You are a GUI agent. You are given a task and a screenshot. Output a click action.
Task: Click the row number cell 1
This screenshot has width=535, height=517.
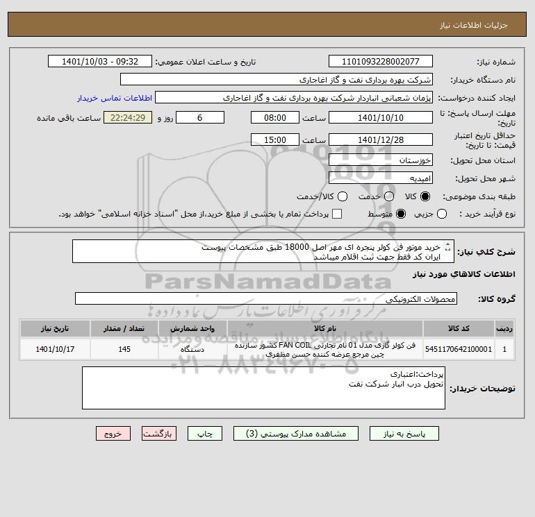(504, 349)
